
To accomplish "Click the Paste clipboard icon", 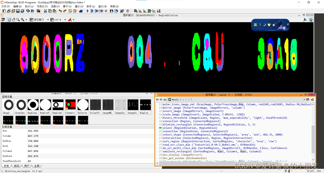I will [54, 11].
